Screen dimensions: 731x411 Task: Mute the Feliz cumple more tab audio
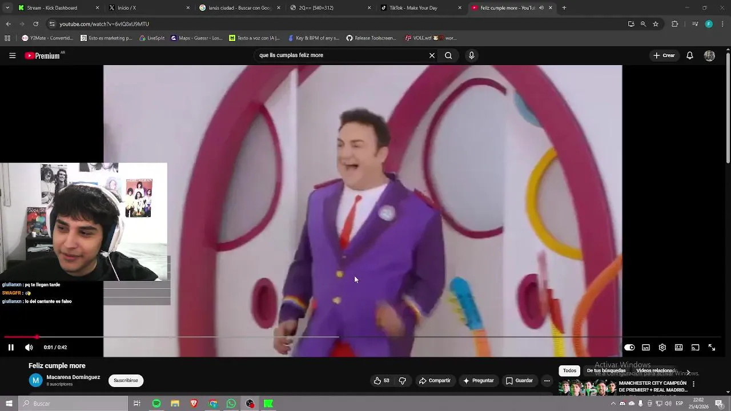pyautogui.click(x=541, y=8)
